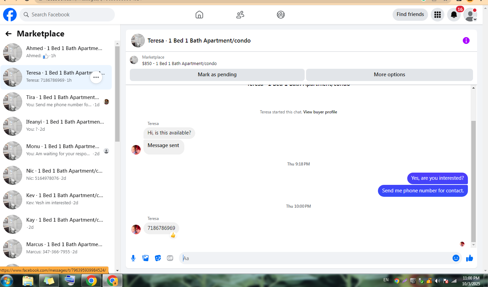Open Kev's apartment conversation

click(56, 200)
